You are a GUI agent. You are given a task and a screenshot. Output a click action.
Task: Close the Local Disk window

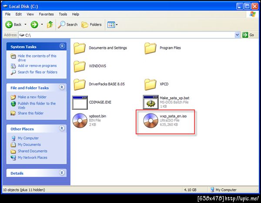click(x=255, y=7)
